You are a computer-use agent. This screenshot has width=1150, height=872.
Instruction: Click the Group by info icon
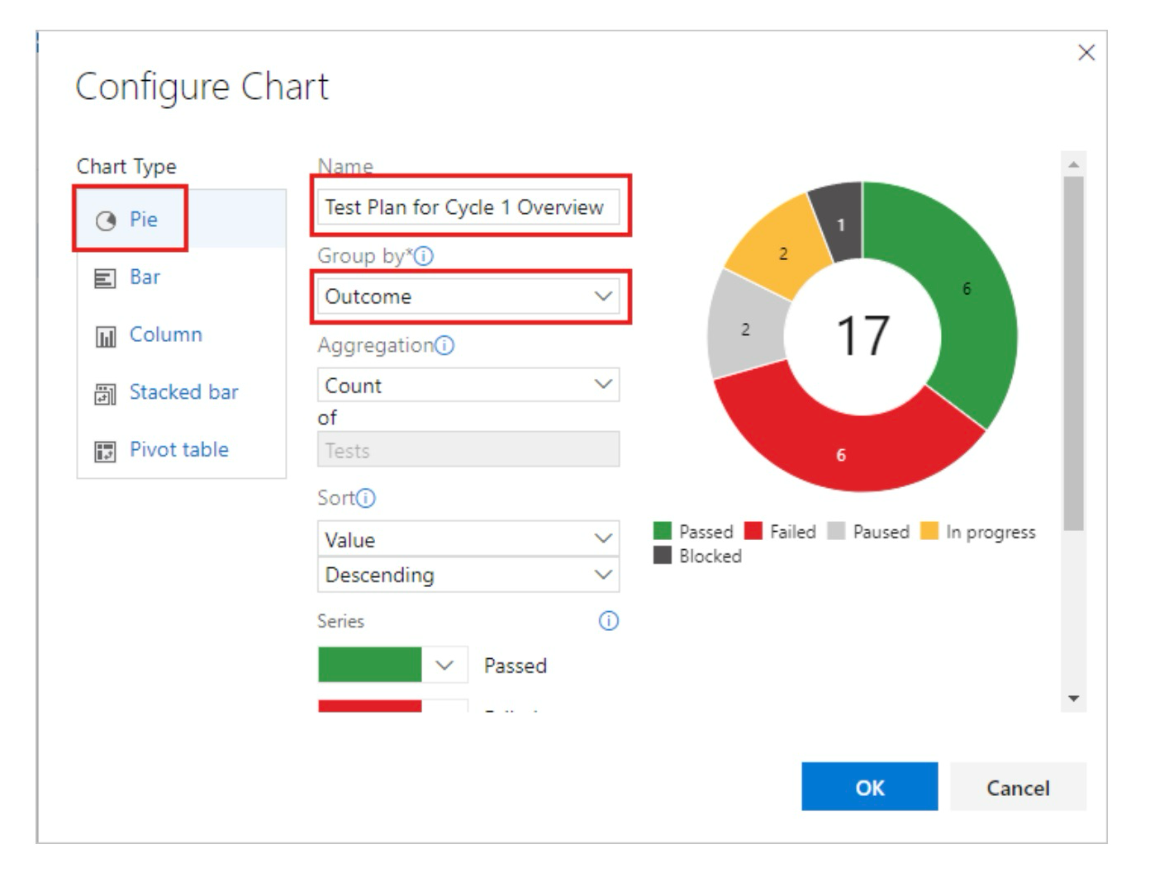pos(424,256)
